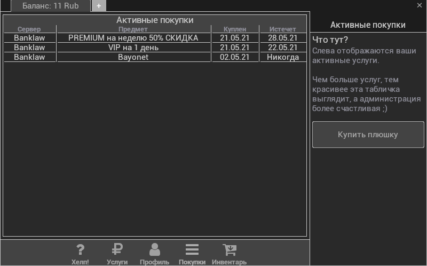Click the Купить плюшку button
The height and width of the screenshot is (266, 427).
(368, 135)
